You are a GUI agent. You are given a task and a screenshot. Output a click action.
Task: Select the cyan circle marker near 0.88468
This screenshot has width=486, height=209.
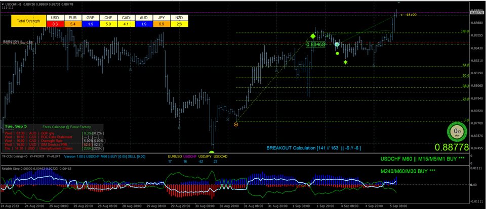coord(337,44)
